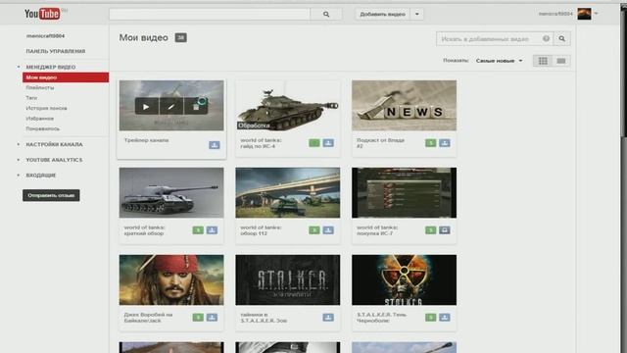Open Плейлисты in the sidebar
Image resolution: width=627 pixels, height=353 pixels.
click(x=40, y=87)
